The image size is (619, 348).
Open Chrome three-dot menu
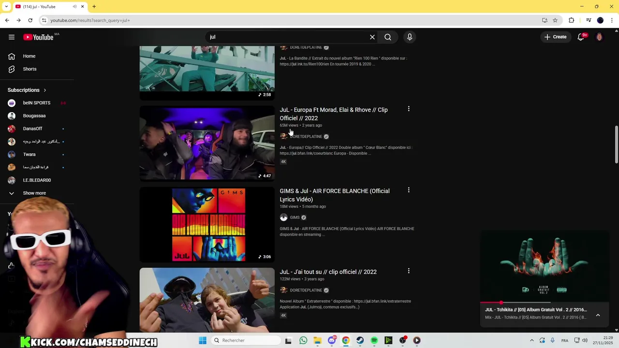(x=612, y=20)
